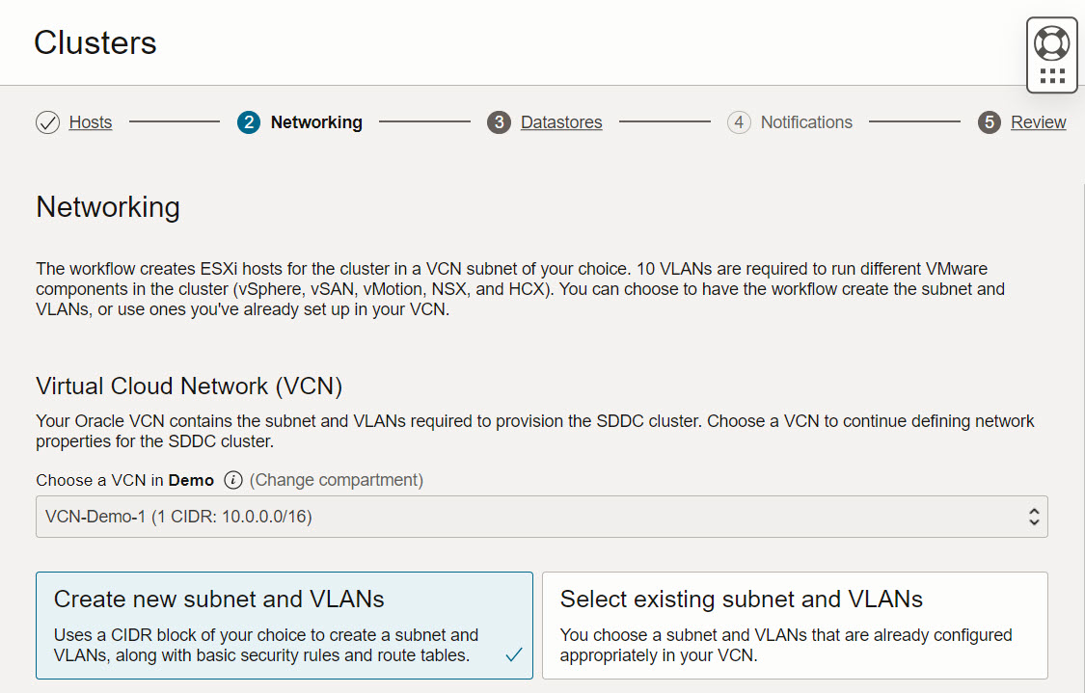Go back to the Hosts step
1085x693 pixels.
point(91,122)
